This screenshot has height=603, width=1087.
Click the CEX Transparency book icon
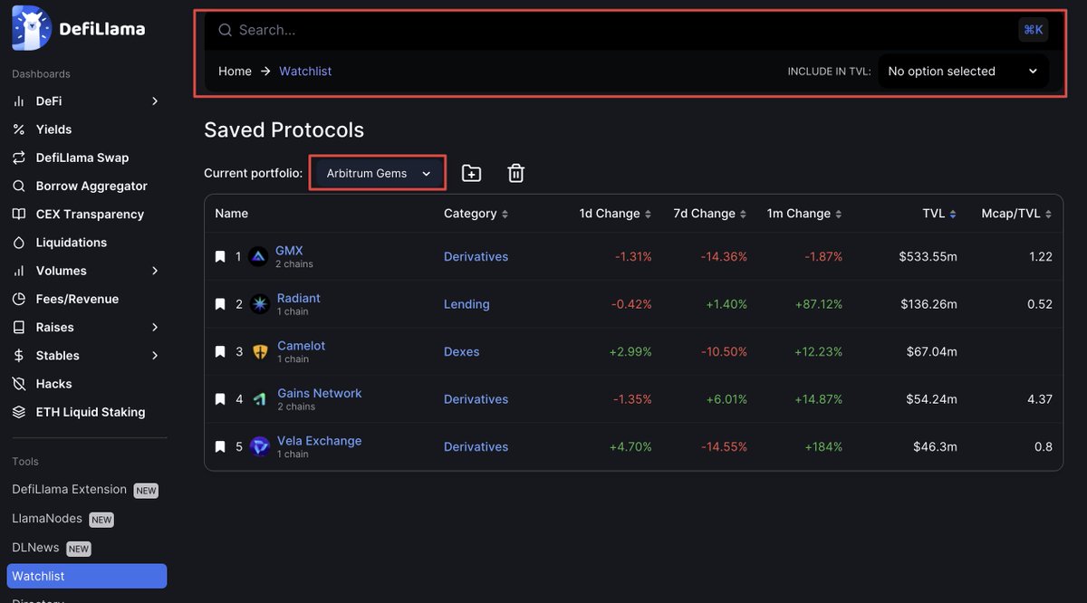tap(18, 215)
